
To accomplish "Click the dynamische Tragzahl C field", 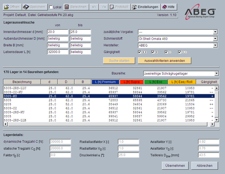I will (x=60, y=142).
